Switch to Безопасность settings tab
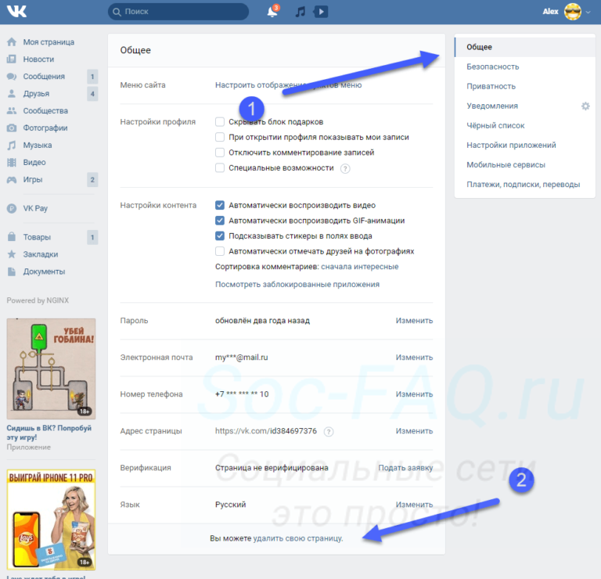 525,67
